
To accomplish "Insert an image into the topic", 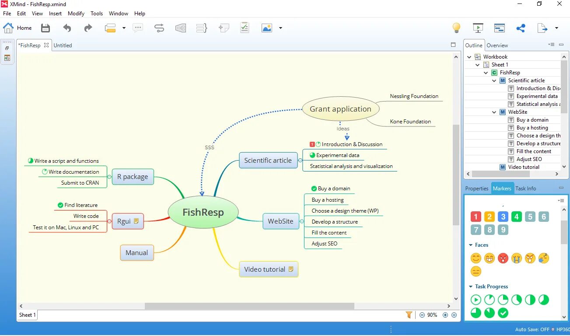I will click(267, 28).
